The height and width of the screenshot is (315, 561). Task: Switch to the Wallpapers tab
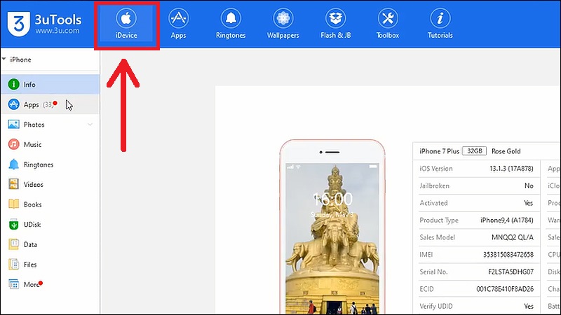tap(283, 24)
